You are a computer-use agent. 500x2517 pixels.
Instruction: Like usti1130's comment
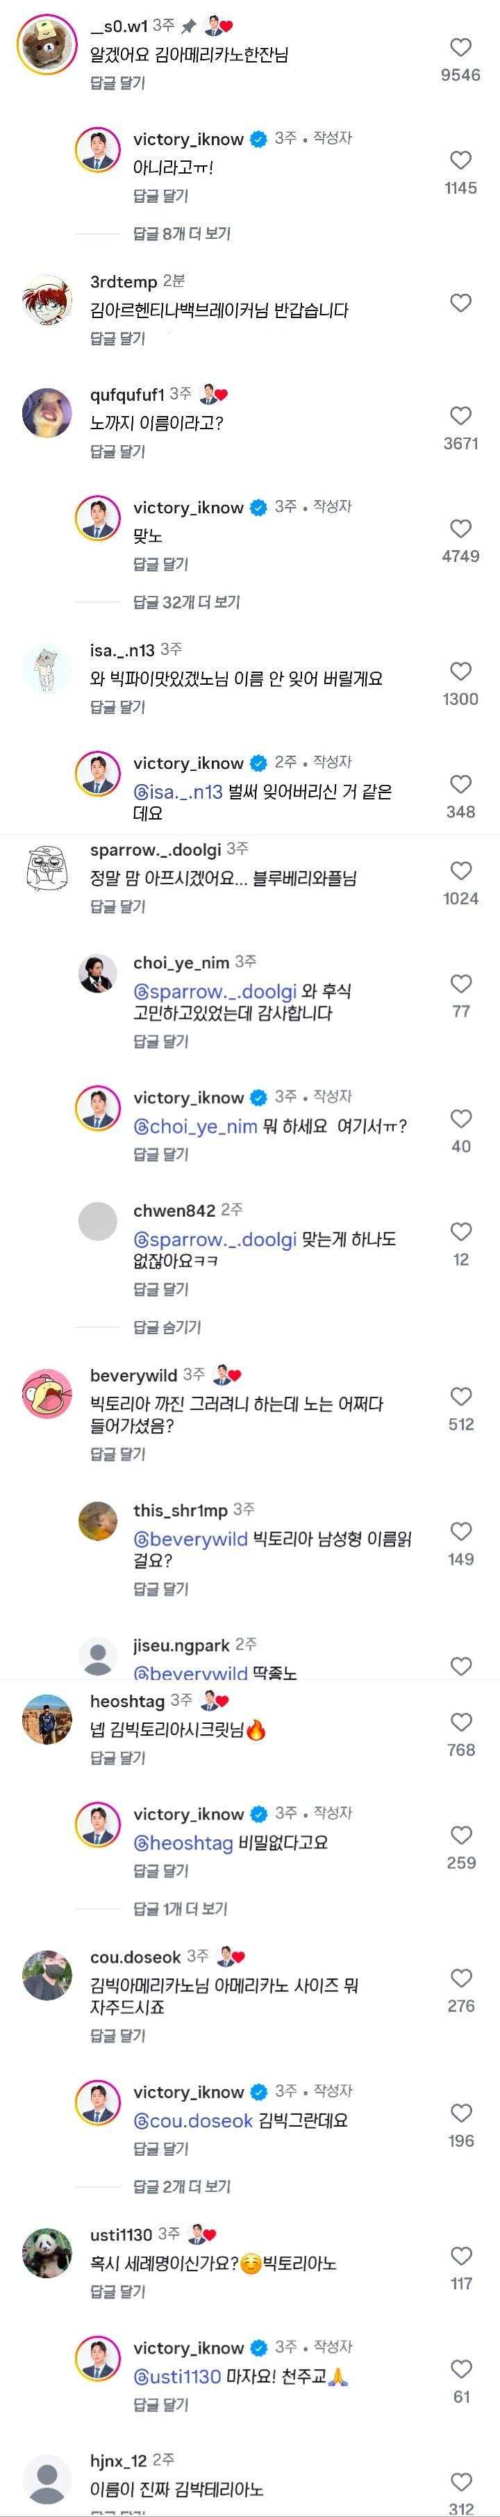pyautogui.click(x=460, y=2256)
